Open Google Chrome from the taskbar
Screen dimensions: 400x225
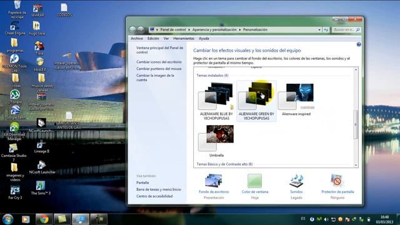point(44,219)
